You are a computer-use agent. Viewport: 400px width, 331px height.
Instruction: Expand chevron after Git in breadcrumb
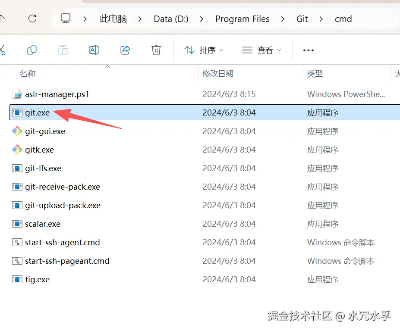click(321, 19)
